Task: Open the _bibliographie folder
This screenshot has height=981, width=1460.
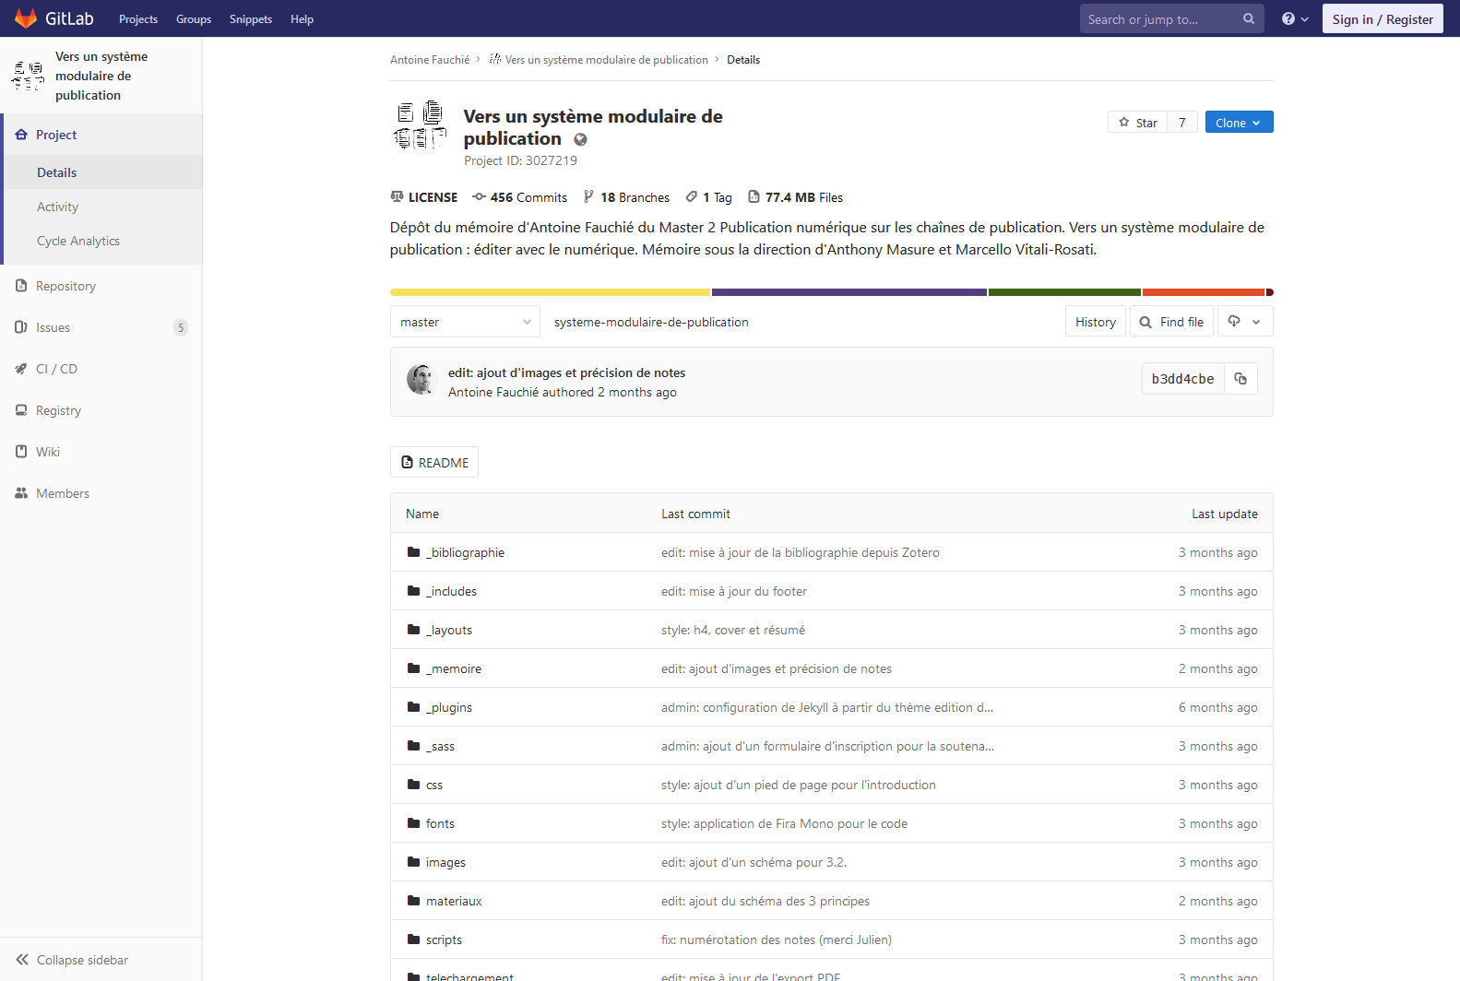Action: pyautogui.click(x=465, y=553)
